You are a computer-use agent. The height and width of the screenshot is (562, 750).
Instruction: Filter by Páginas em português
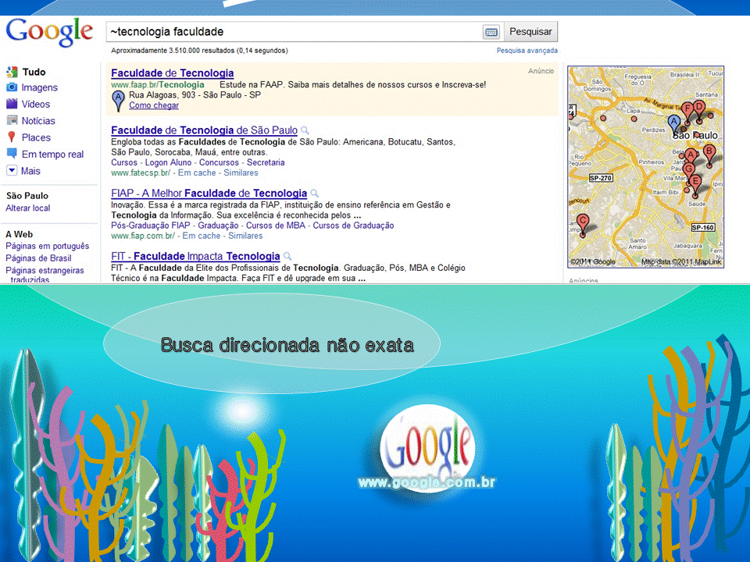click(x=48, y=246)
